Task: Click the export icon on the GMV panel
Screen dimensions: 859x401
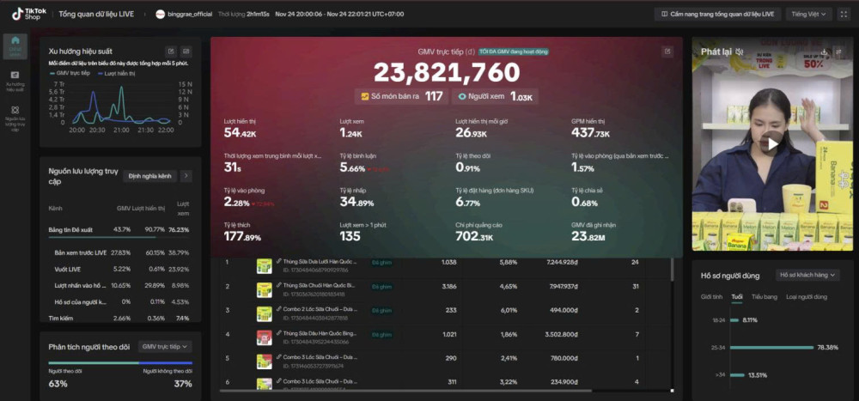Action: pos(667,52)
